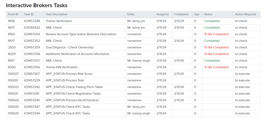267x121 pixels.
Task: Select Task ID 631457248
Action: point(32,21)
